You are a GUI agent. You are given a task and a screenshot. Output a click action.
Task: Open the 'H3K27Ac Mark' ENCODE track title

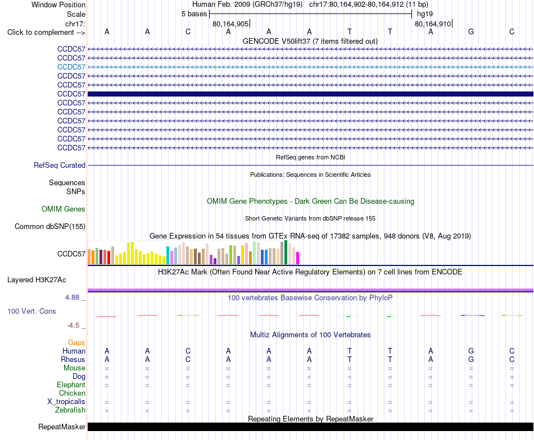click(310, 272)
